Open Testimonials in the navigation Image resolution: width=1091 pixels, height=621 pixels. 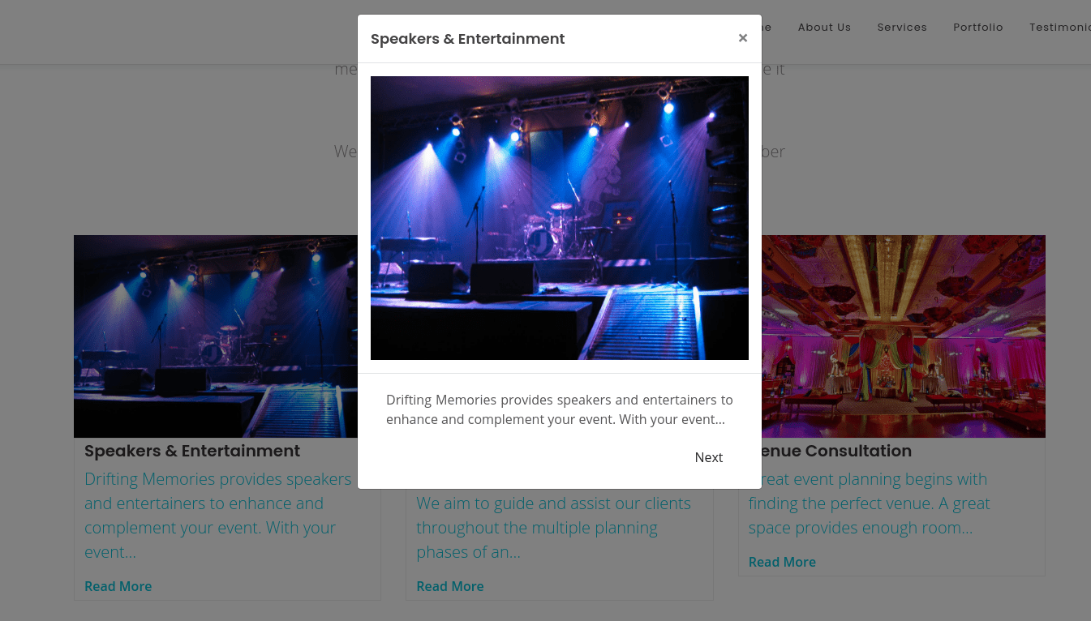[1060, 27]
